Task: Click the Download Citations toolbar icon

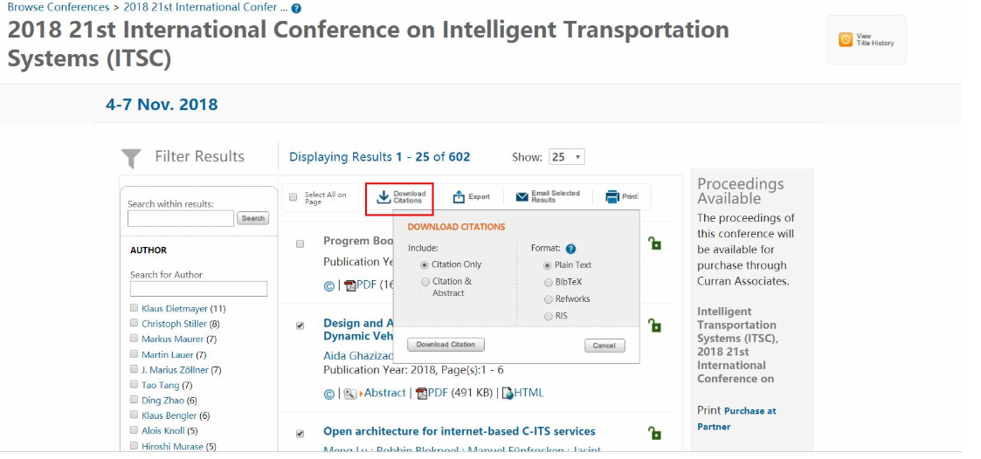Action: point(383,197)
